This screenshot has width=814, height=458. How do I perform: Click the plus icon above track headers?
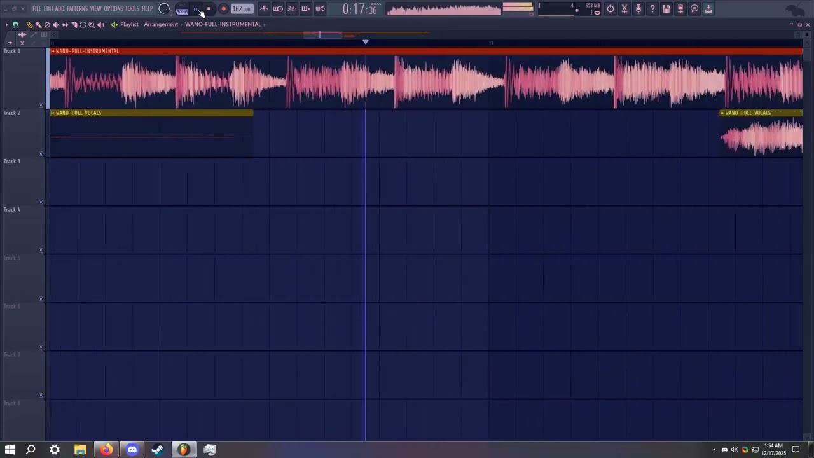coord(10,43)
